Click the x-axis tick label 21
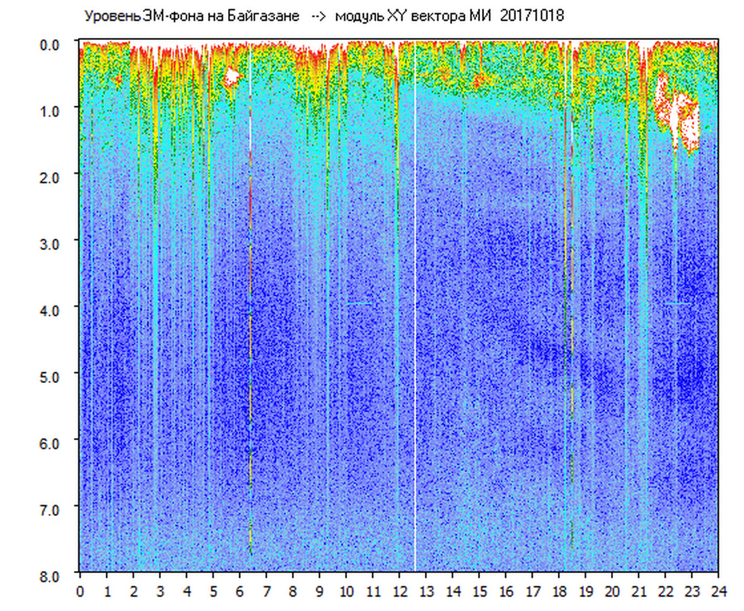Image resolution: width=744 pixels, height=611 pixels. 639,591
